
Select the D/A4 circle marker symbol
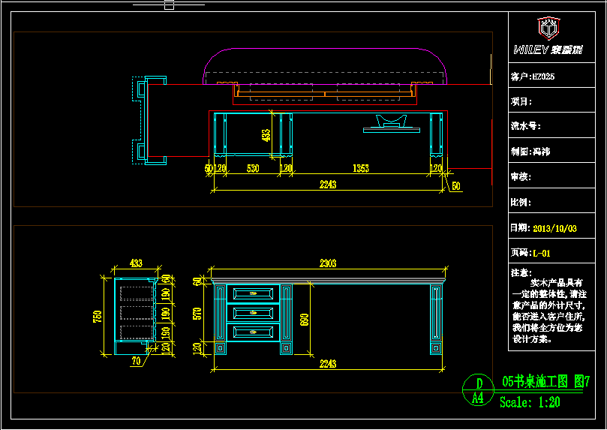point(476,390)
